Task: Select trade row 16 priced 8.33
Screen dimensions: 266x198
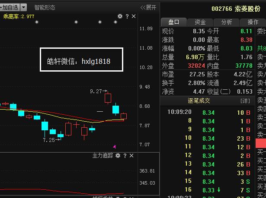Action: click(x=207, y=190)
